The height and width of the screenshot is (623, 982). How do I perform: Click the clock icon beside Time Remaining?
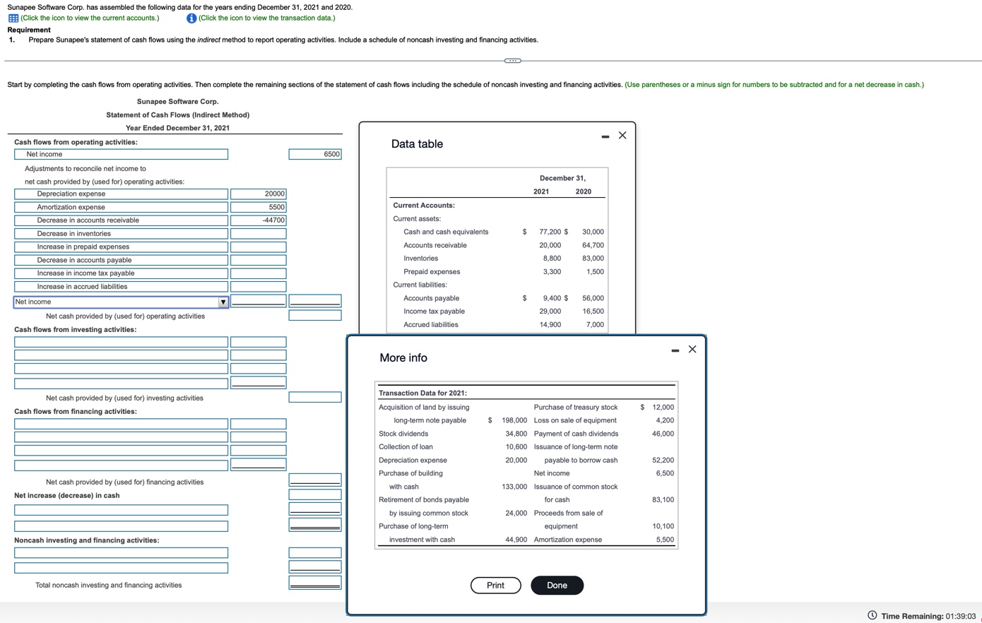point(872,615)
